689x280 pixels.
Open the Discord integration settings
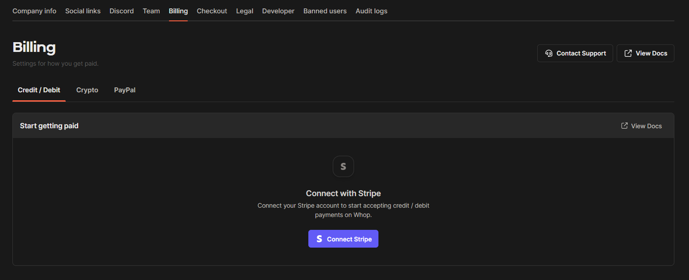pyautogui.click(x=122, y=11)
